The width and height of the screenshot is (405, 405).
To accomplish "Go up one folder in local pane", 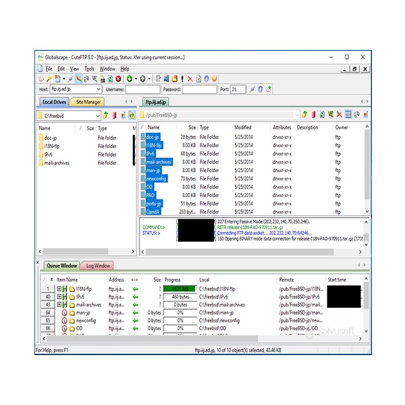I will click(x=106, y=115).
